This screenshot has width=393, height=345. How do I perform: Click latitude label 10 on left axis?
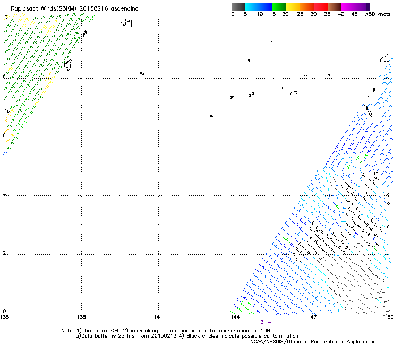(4, 18)
